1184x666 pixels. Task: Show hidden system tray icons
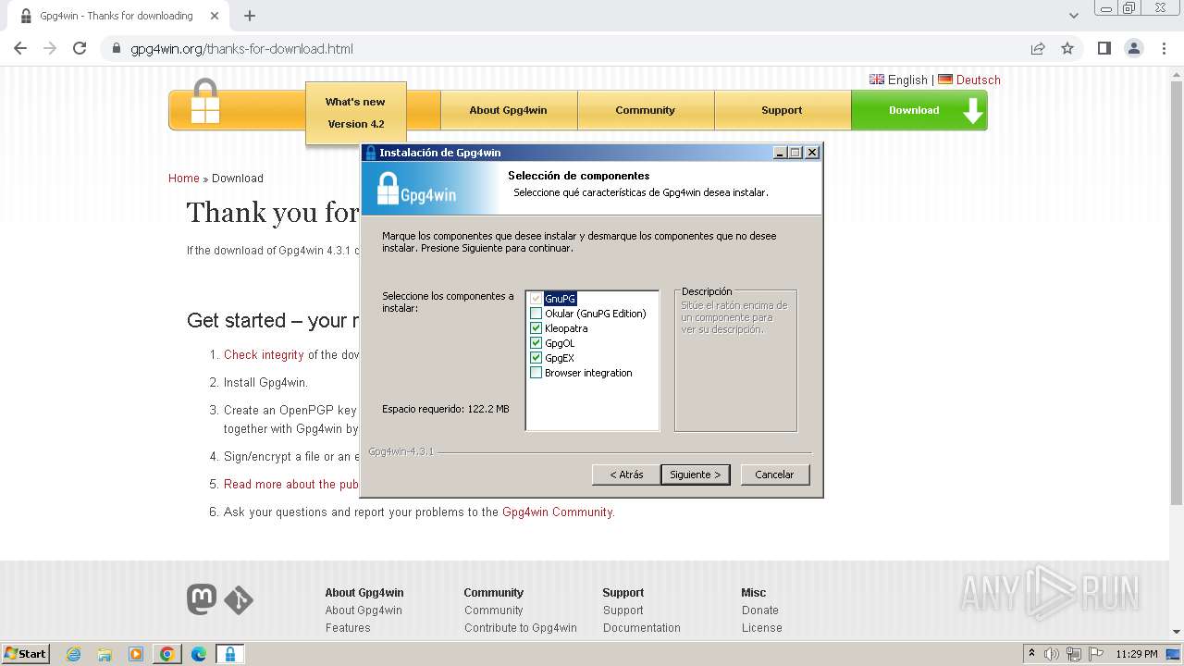tap(1032, 654)
